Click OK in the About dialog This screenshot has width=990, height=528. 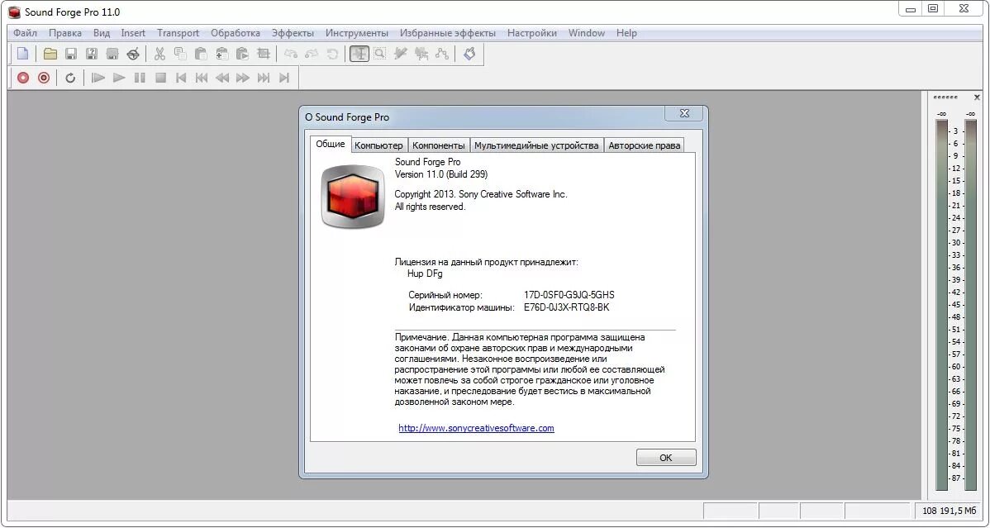coord(666,457)
